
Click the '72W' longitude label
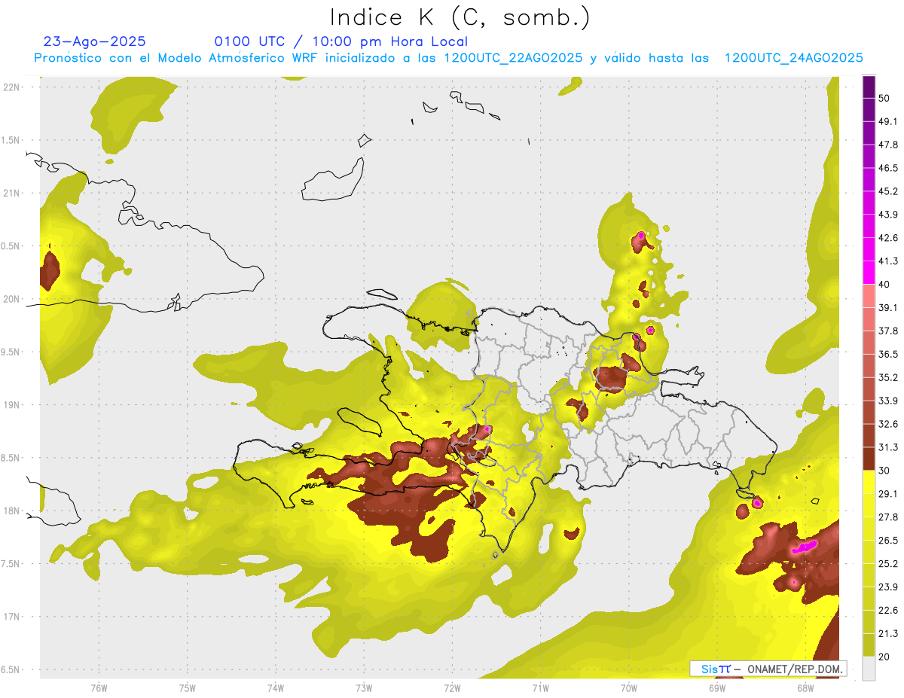pos(452,687)
